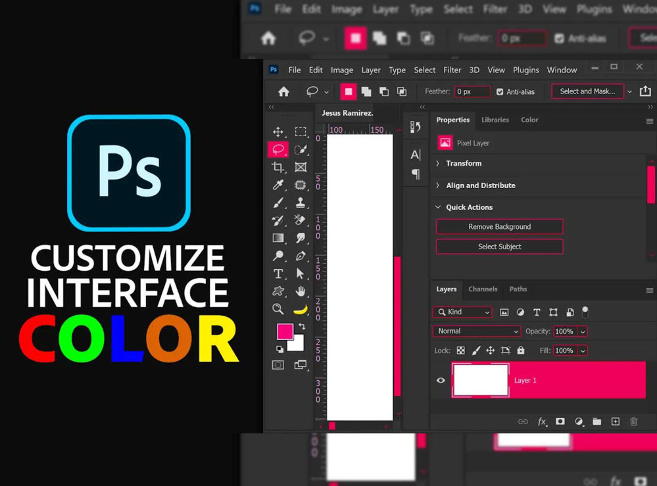Switch to the Libraries tab
Image resolution: width=657 pixels, height=486 pixels.
[495, 120]
